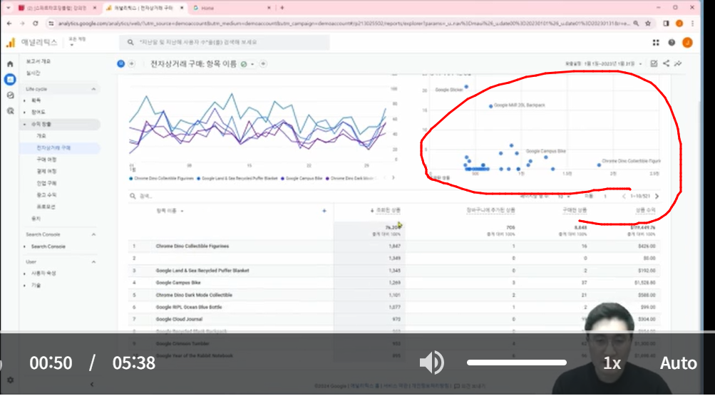Open Search Console sub-item in sidebar
Image resolution: width=715 pixels, height=396 pixels.
tap(48, 246)
